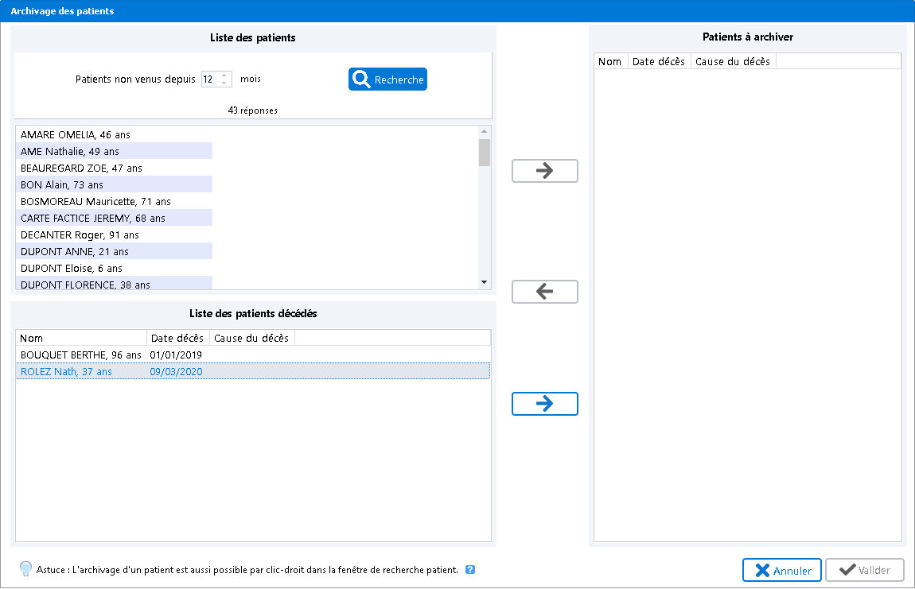Click the patient list scrollbar up arrow
This screenshot has height=589, width=915.
click(x=484, y=132)
